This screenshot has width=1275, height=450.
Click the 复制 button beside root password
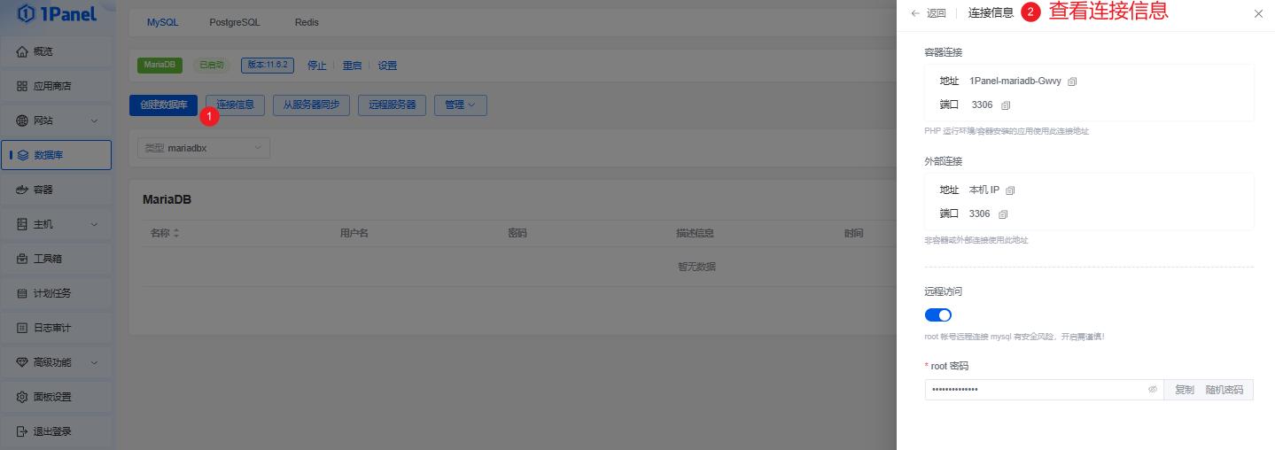coord(1184,390)
